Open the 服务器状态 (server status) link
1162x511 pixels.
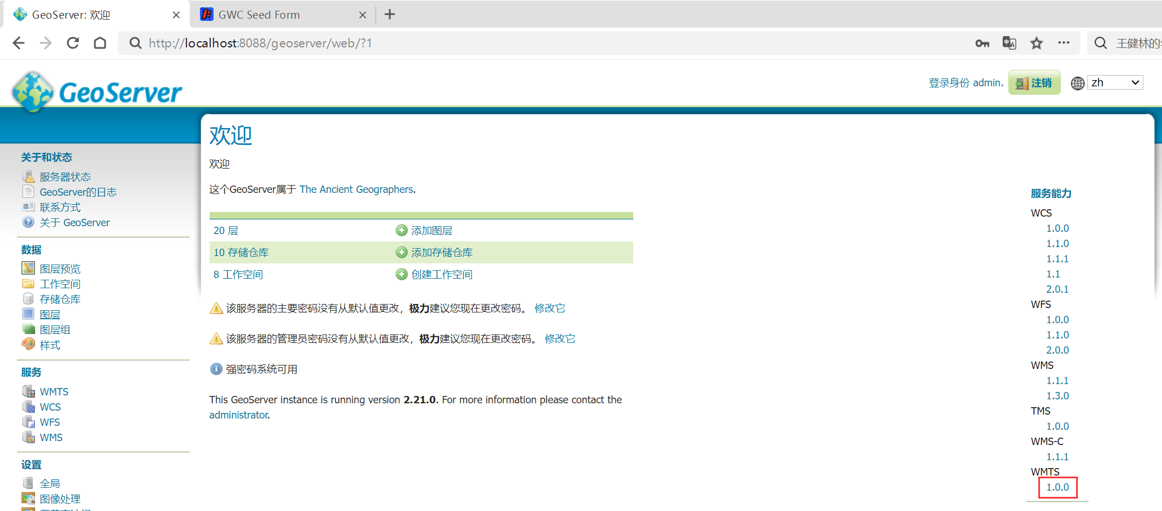(x=65, y=177)
